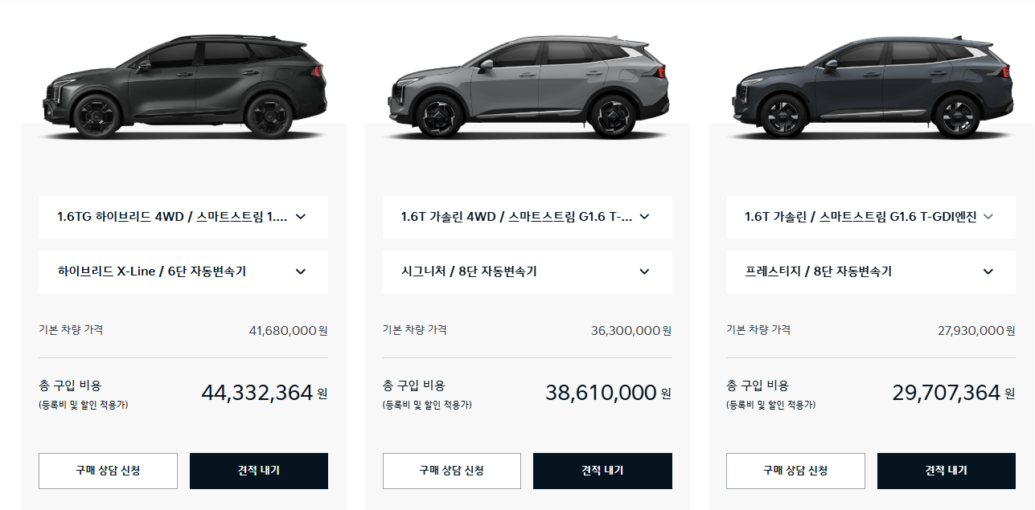Open the 1.6TG 하이브리드 4WD engine dropdown
This screenshot has width=1035, height=510.
click(183, 217)
